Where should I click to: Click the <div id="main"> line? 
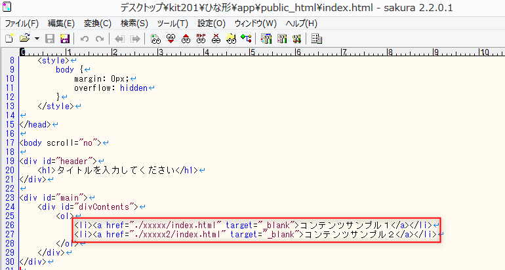[54, 198]
